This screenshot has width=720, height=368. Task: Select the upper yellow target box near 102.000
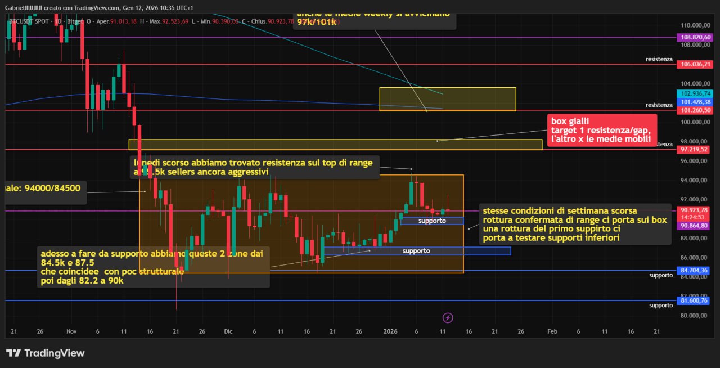[x=448, y=99]
